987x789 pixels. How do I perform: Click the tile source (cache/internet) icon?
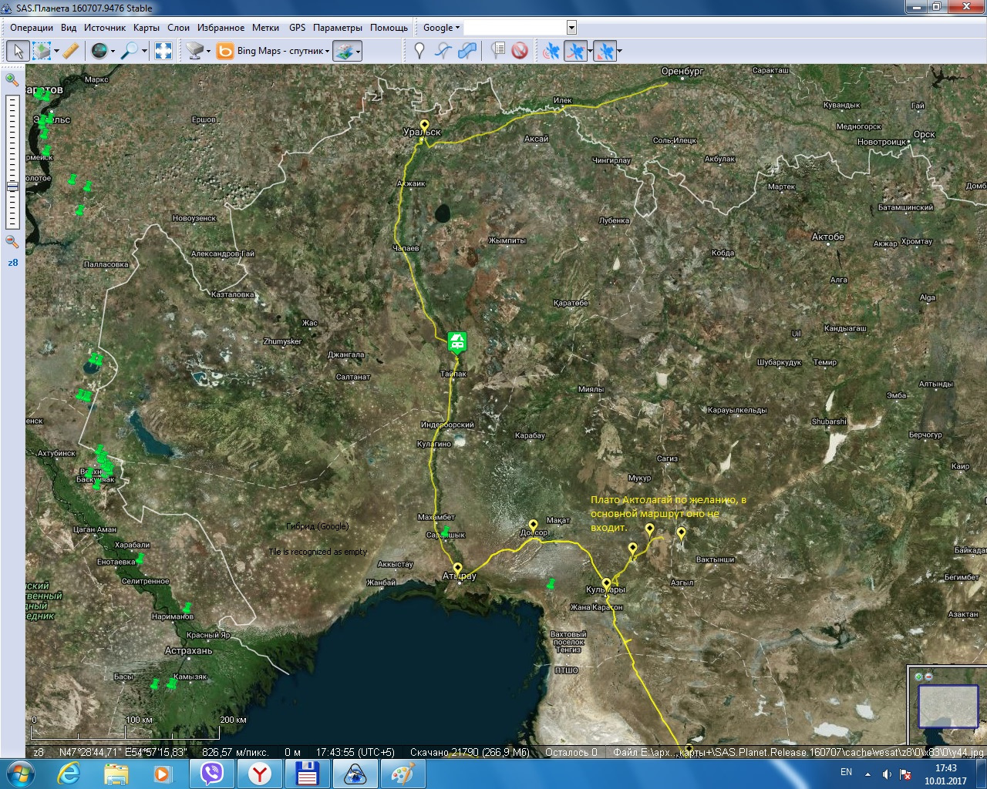(194, 51)
